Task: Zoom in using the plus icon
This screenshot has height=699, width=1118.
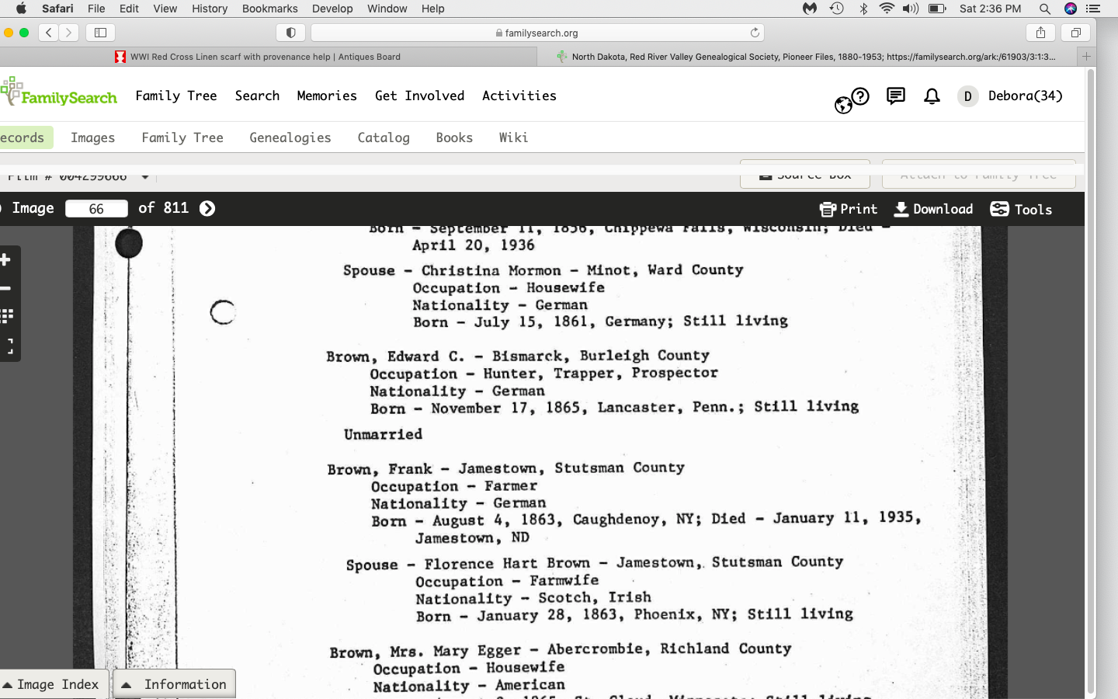Action: (x=5, y=259)
